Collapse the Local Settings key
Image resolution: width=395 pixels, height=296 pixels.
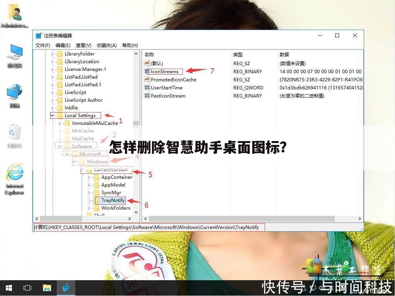pos(52,116)
